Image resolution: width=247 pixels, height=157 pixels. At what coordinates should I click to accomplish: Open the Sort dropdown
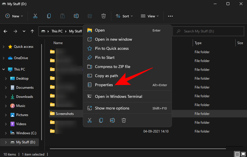tap(124, 16)
